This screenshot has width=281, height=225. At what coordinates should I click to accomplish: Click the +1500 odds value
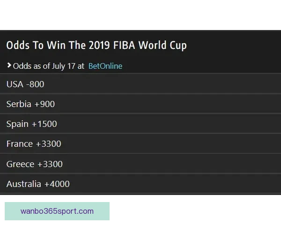pyautogui.click(x=44, y=124)
